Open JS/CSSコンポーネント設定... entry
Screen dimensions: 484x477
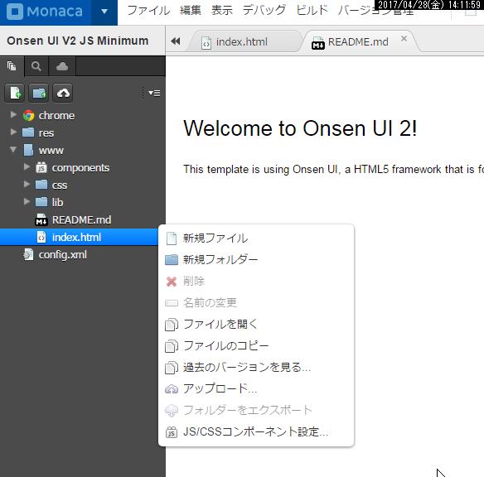click(256, 431)
